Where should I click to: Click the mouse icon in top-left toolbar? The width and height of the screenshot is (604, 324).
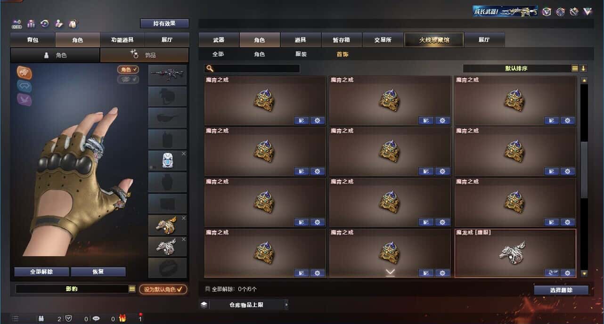click(73, 24)
